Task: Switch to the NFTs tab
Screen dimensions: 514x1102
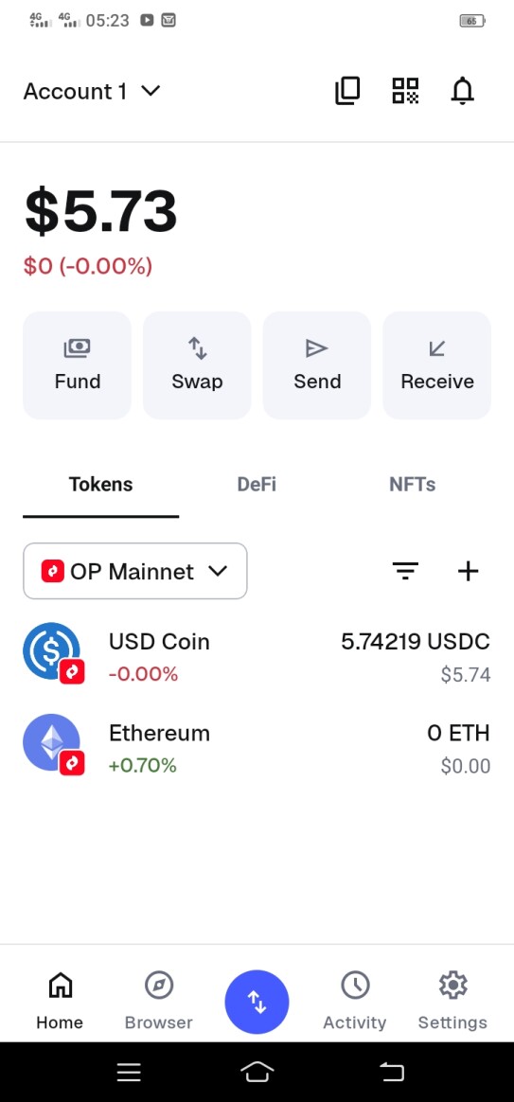Action: (x=413, y=484)
